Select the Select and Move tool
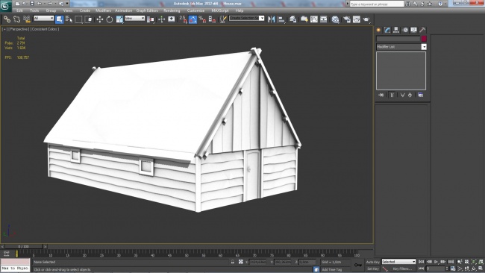 pyautogui.click(x=99, y=19)
